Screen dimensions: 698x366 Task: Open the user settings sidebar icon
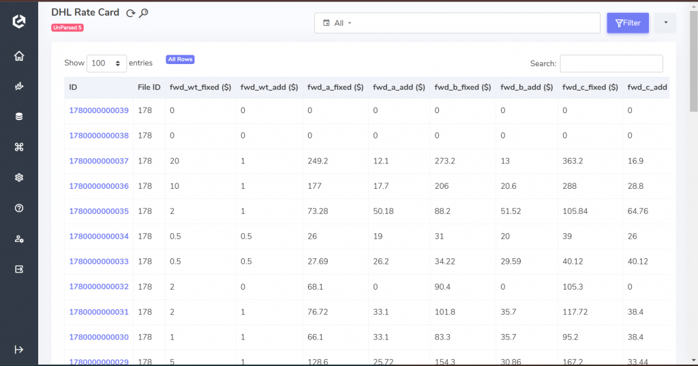point(18,239)
